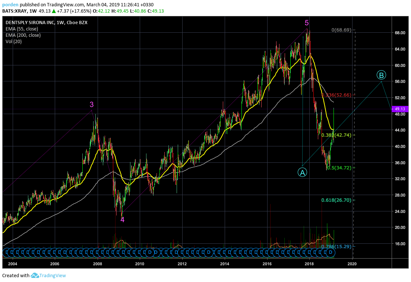Click the BATS:XRAY symbol text

click(x=15, y=11)
